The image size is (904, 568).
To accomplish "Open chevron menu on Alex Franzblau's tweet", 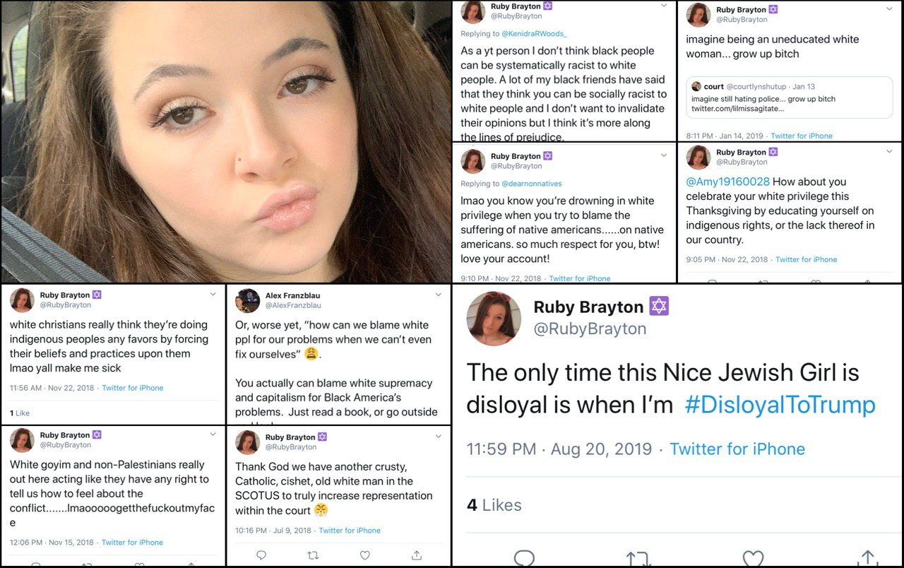I will coord(438,295).
